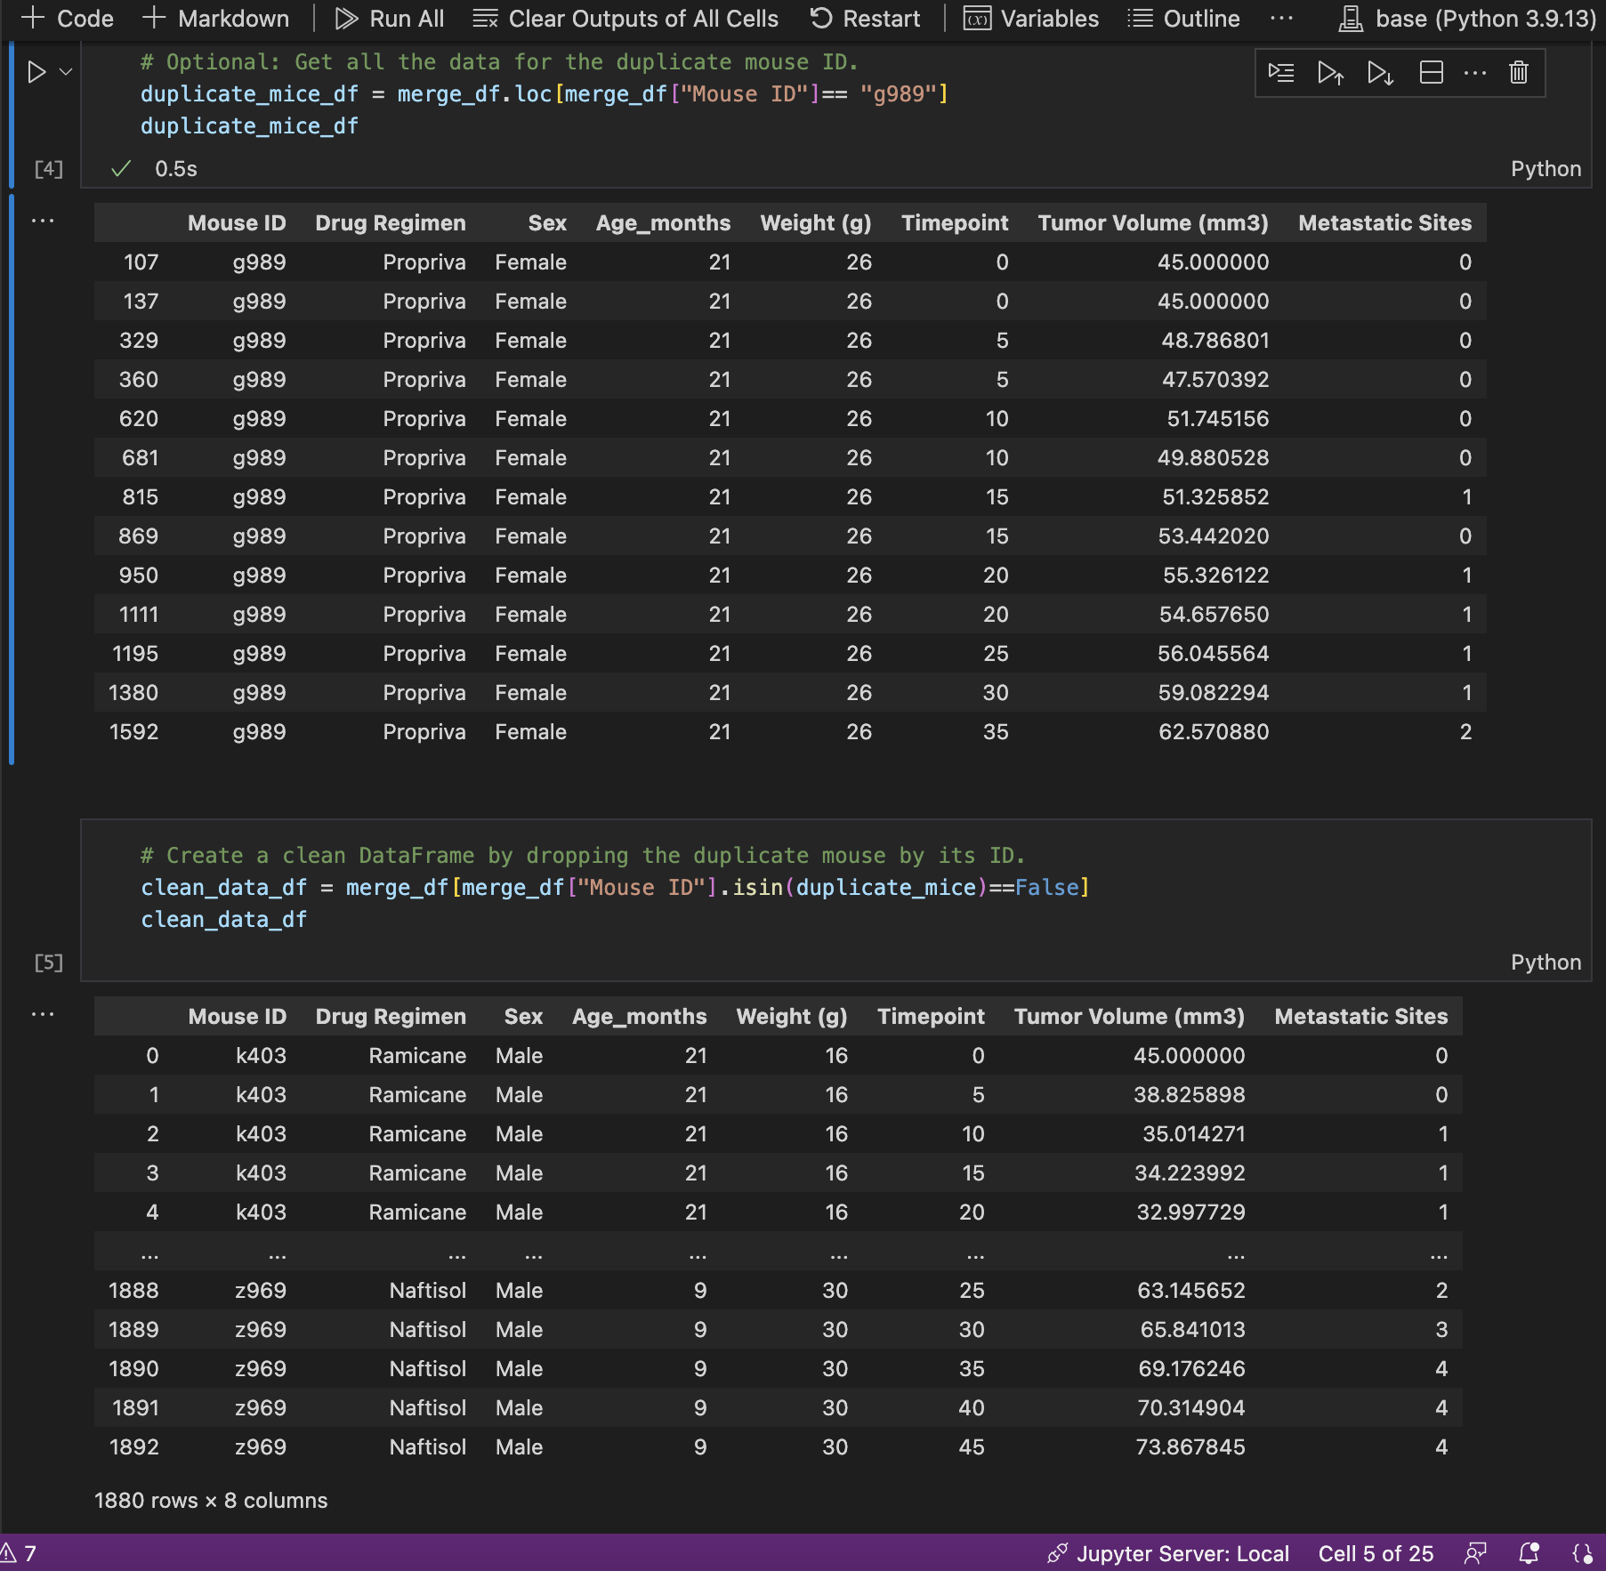Change language mode Python on cell 5
1606x1571 pixels.
point(1545,963)
